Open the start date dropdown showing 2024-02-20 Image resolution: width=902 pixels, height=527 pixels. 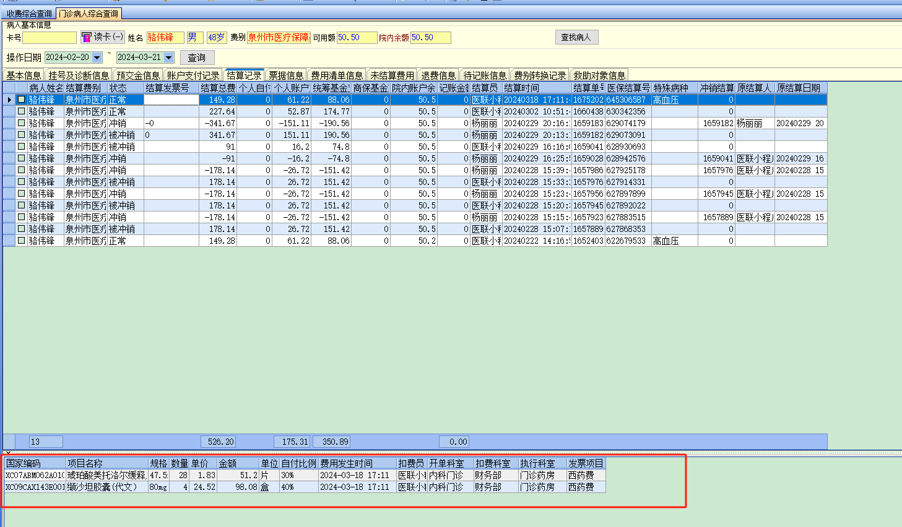coord(97,58)
